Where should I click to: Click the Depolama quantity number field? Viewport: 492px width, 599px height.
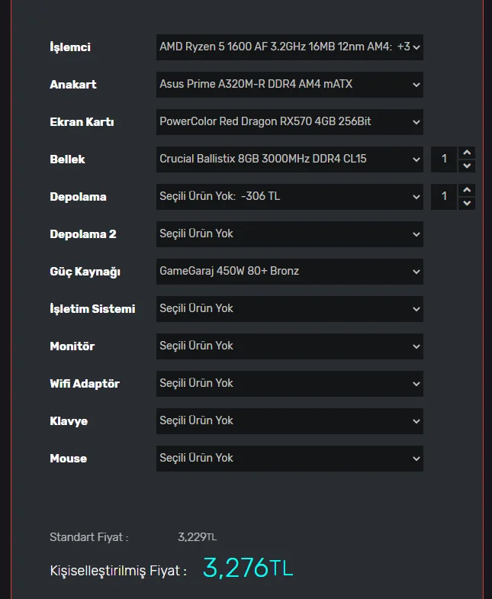click(445, 196)
